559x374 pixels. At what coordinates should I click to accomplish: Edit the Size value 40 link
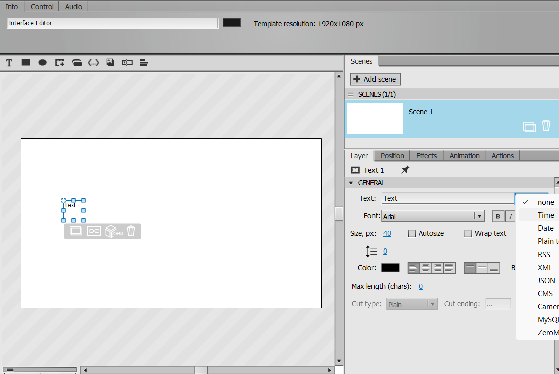(x=387, y=234)
